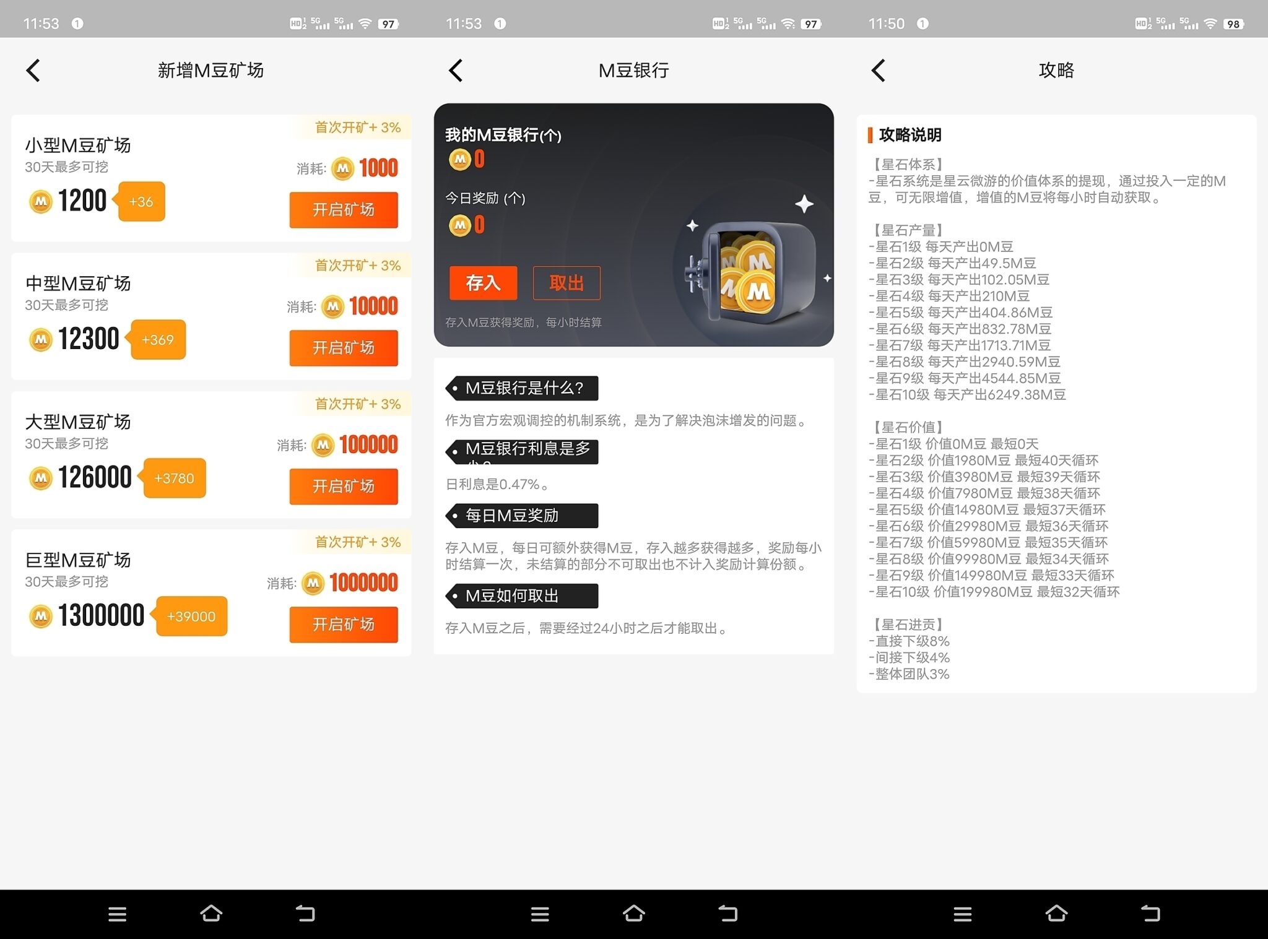Tap M coin icon beside 1200 amount
The width and height of the screenshot is (1268, 939).
tap(41, 202)
